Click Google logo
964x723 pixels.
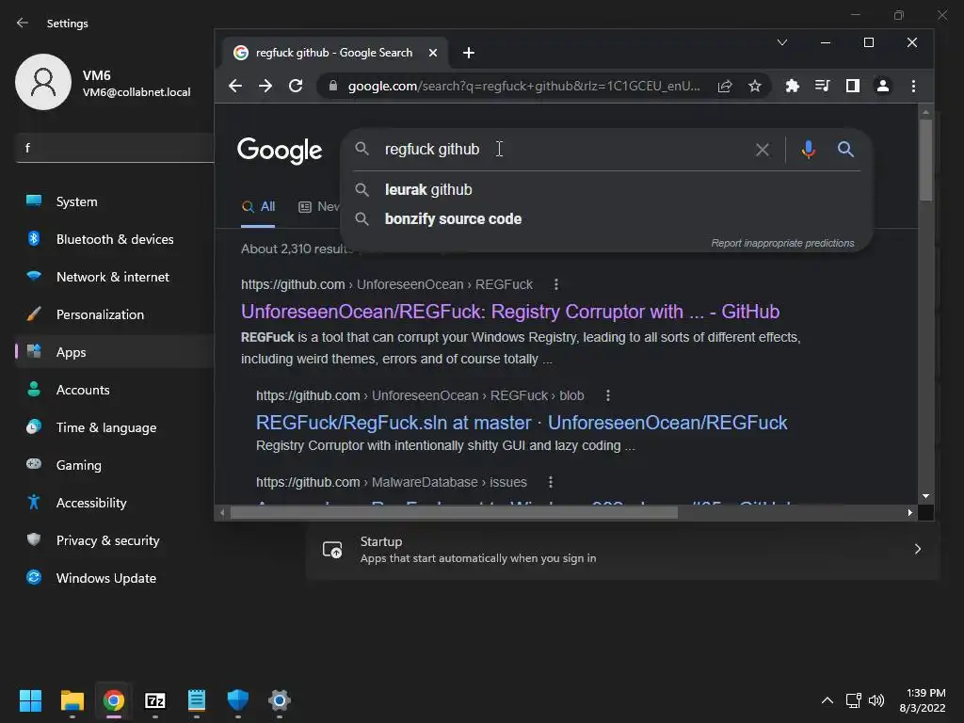pyautogui.click(x=280, y=150)
